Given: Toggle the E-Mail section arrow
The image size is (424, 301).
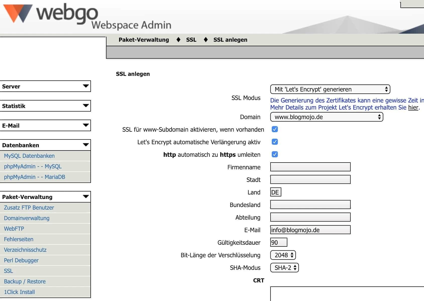Looking at the screenshot, I should (86, 125).
